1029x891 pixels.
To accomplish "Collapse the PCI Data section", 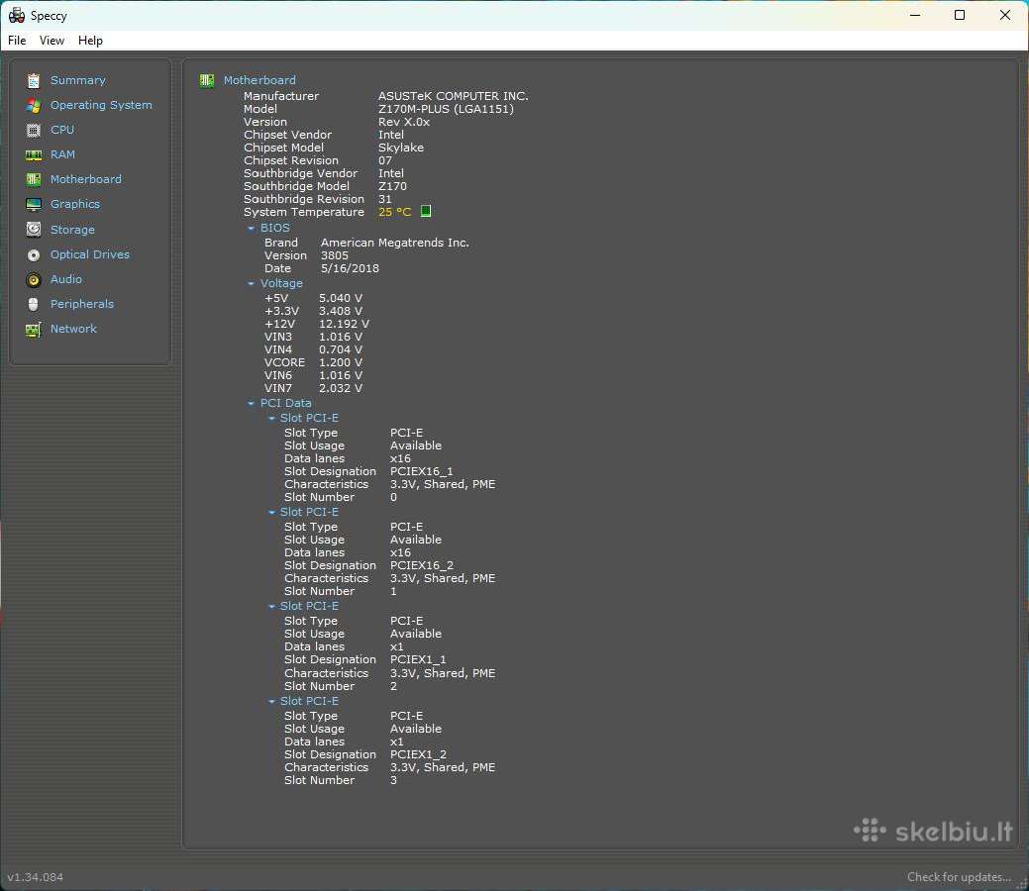I will tap(251, 404).
